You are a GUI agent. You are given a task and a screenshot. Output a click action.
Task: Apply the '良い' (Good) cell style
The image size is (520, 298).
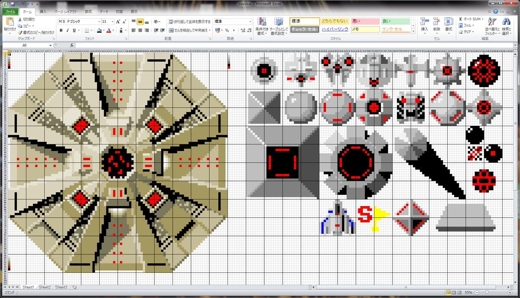395,21
